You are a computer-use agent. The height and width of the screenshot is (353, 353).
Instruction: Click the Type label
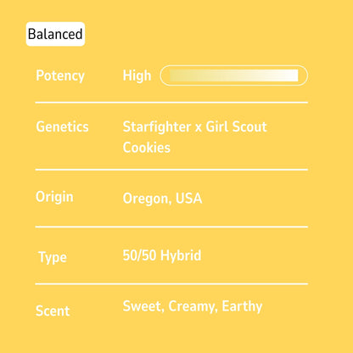click(53, 257)
